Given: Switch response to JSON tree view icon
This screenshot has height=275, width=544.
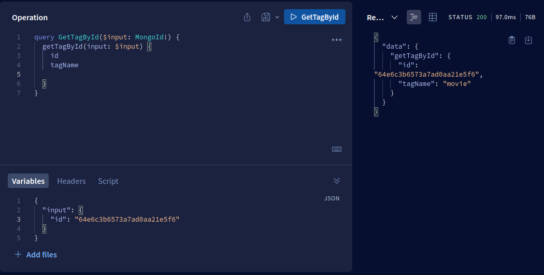Looking at the screenshot, I should (x=414, y=17).
